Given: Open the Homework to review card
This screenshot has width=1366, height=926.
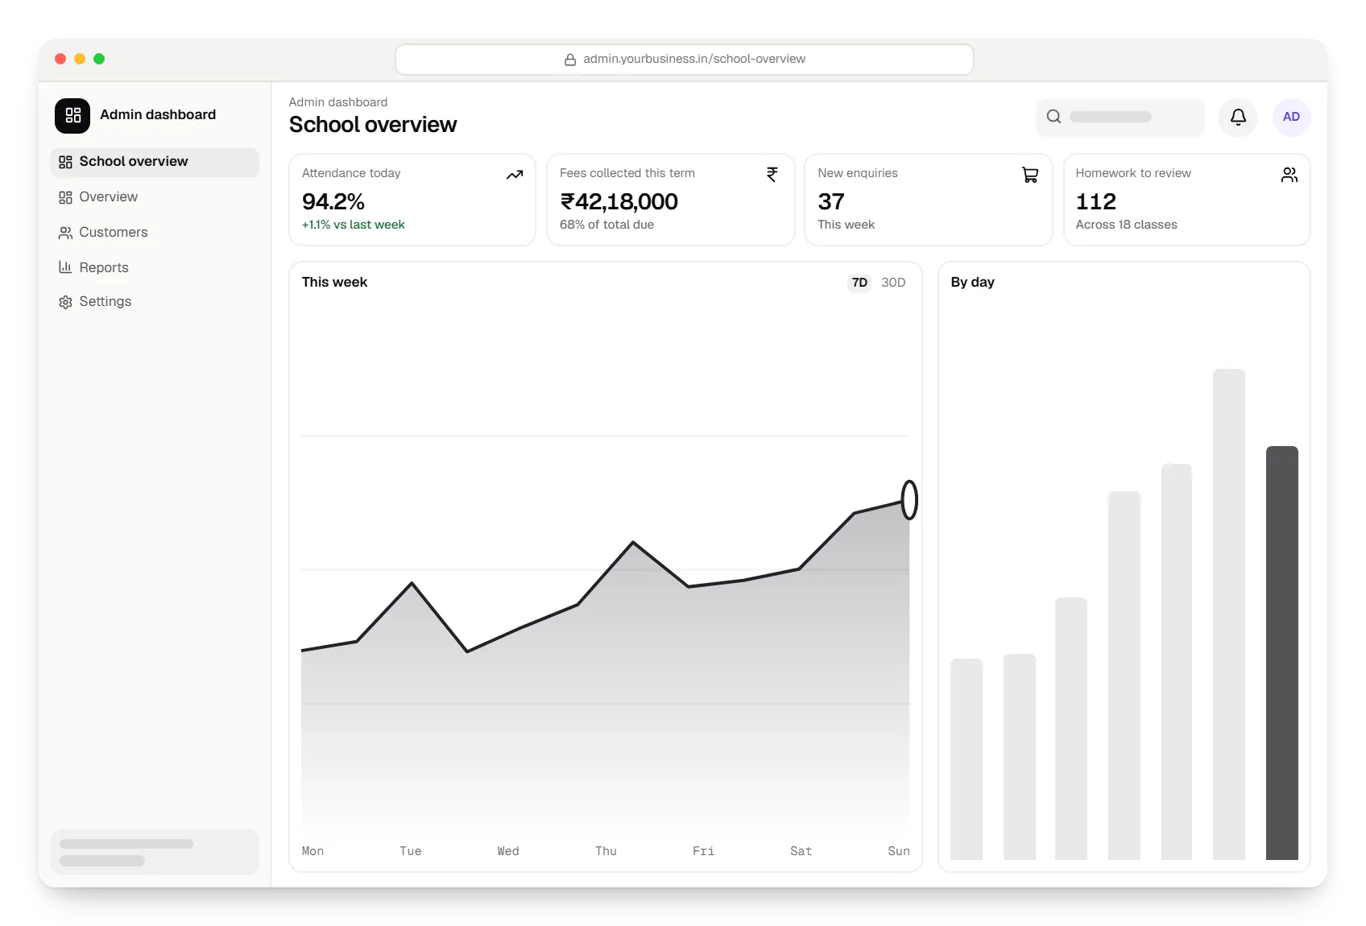Looking at the screenshot, I should point(1186,200).
